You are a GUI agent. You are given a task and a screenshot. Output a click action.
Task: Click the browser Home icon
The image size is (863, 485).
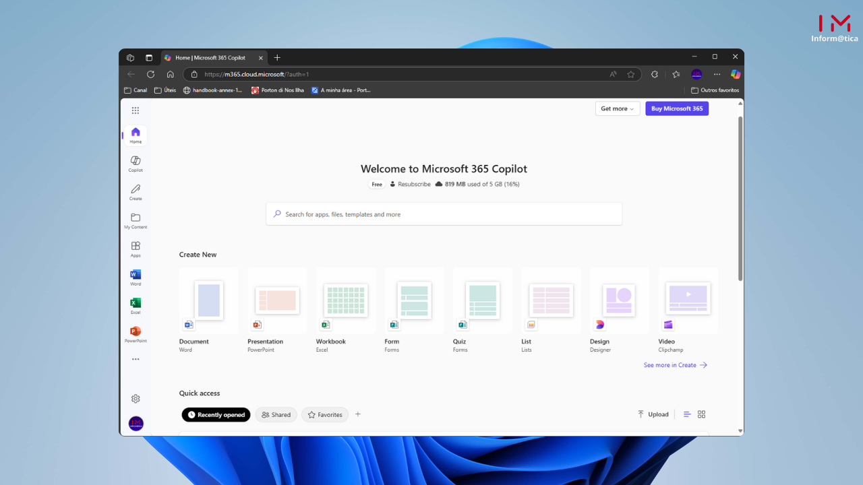(170, 74)
